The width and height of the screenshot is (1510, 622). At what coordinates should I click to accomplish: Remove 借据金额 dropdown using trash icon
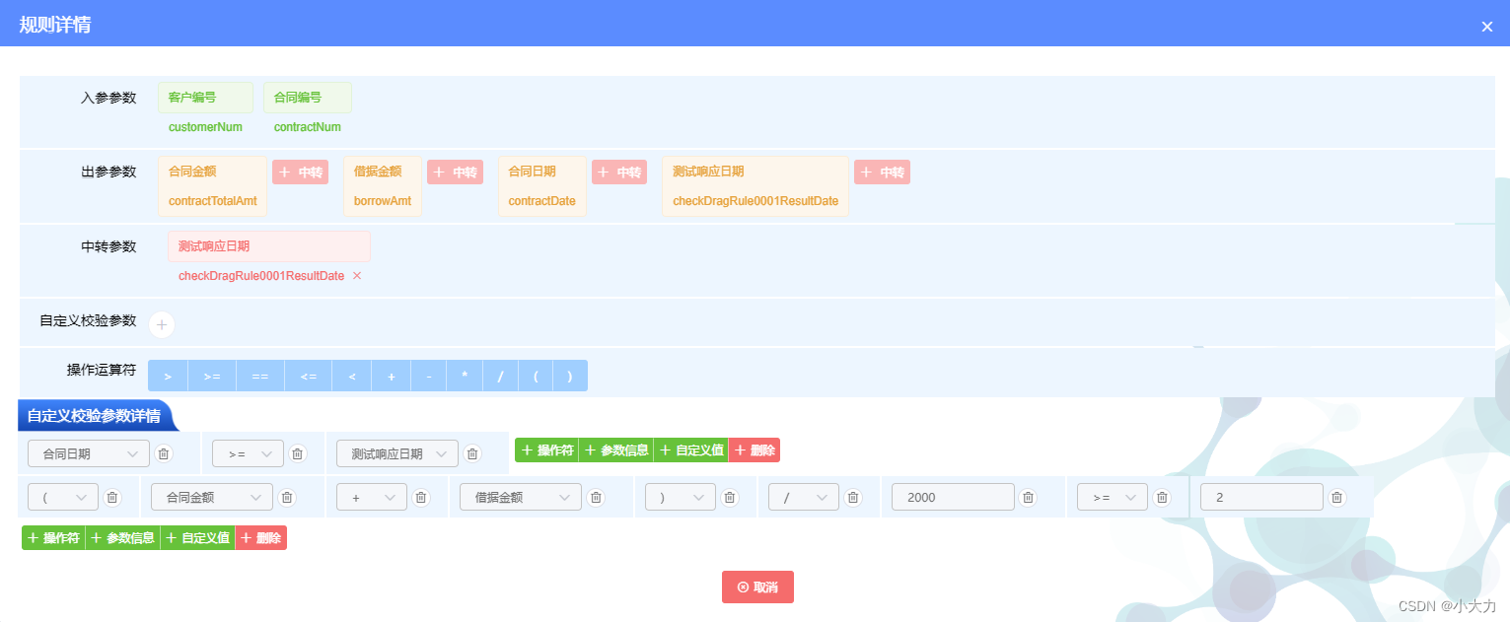click(596, 498)
